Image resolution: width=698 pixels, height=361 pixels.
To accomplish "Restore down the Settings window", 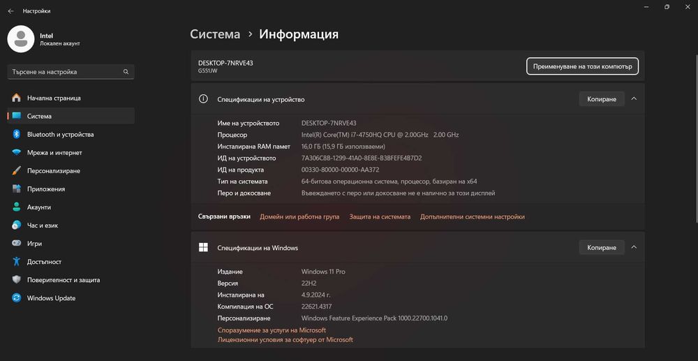I will click(667, 7).
